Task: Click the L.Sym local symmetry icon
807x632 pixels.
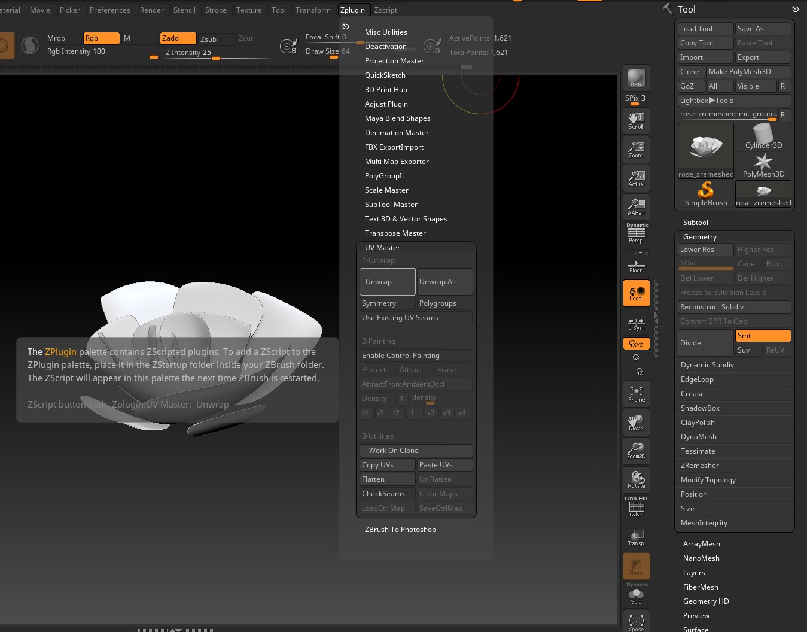Action: tap(636, 323)
